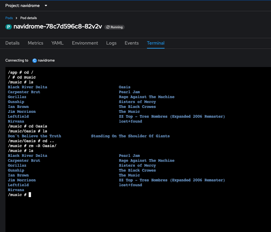Click the Oasis directory in the first listing

[125, 87]
